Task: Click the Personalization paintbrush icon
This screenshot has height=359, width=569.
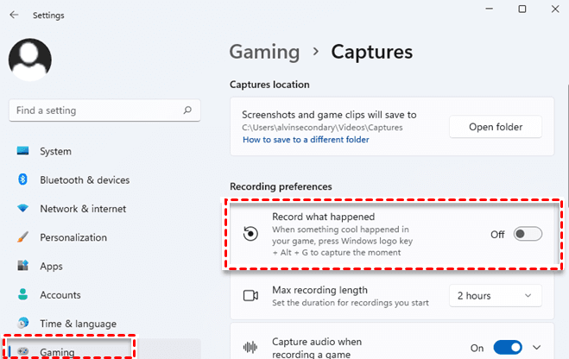Action: click(x=23, y=237)
